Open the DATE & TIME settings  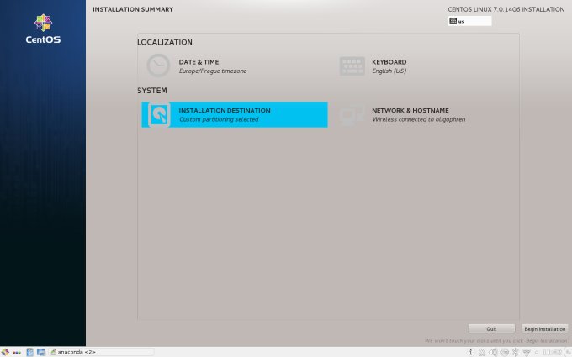(235, 66)
